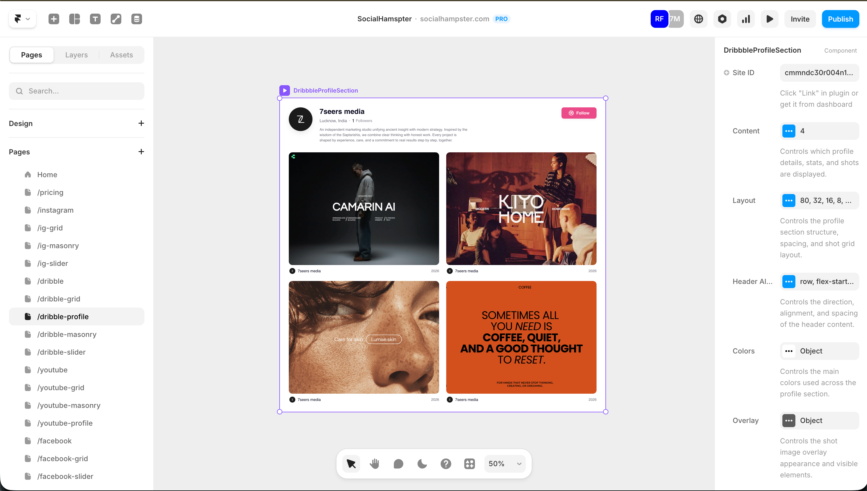Screen dimensions: 867x491
Task: Publish the site
Action: pos(840,19)
